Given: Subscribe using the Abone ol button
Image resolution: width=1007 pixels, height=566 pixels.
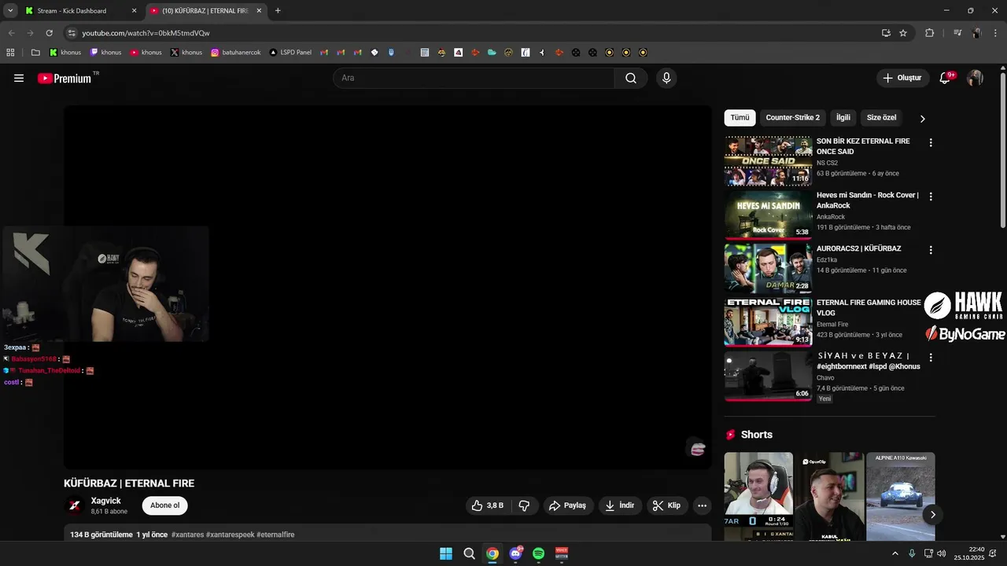Looking at the screenshot, I should point(165,505).
